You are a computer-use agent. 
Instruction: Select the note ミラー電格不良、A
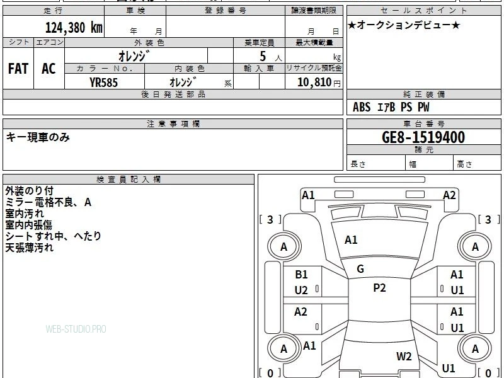(49, 202)
